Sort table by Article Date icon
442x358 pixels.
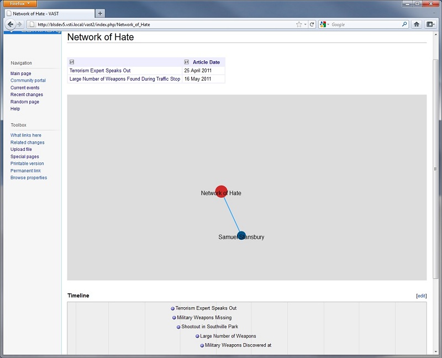tap(186, 62)
